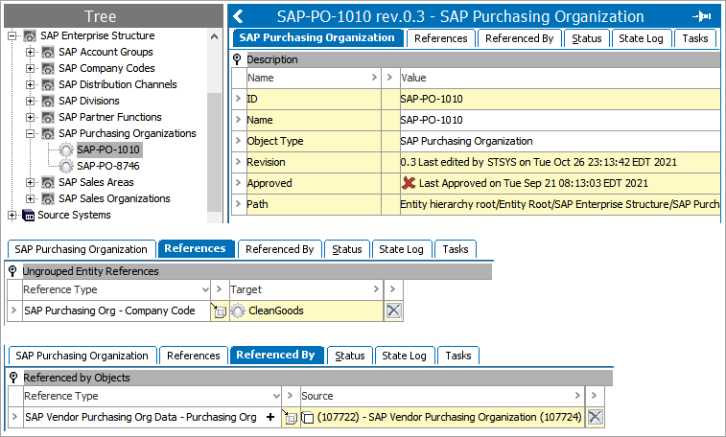
Task: Click the plus icon next to Purchasing Org
Action: [270, 417]
